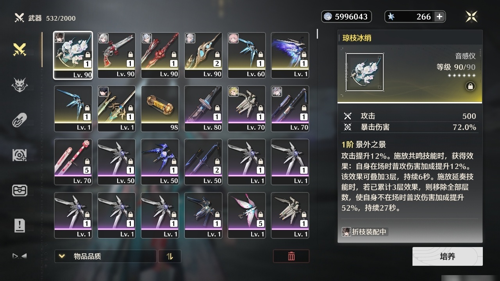Select the pink butterfly weapon with rank 5
This screenshot has width=500, height=281.
point(246,215)
